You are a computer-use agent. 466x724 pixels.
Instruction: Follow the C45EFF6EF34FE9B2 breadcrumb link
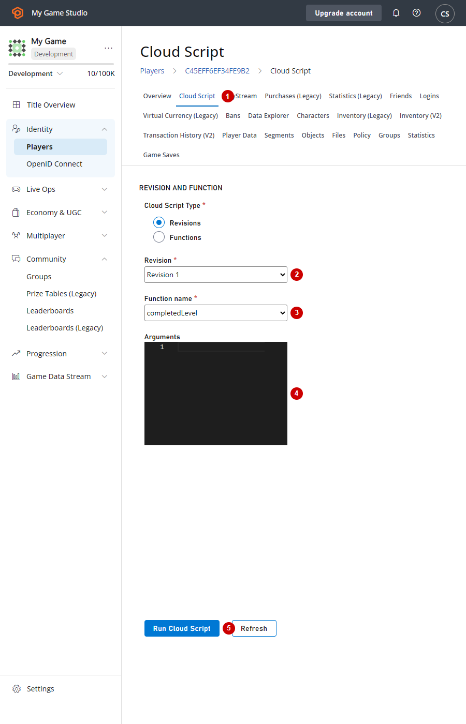[x=217, y=71]
